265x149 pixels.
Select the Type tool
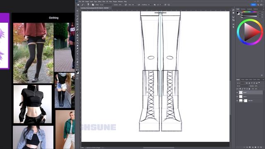[x=77, y=54]
